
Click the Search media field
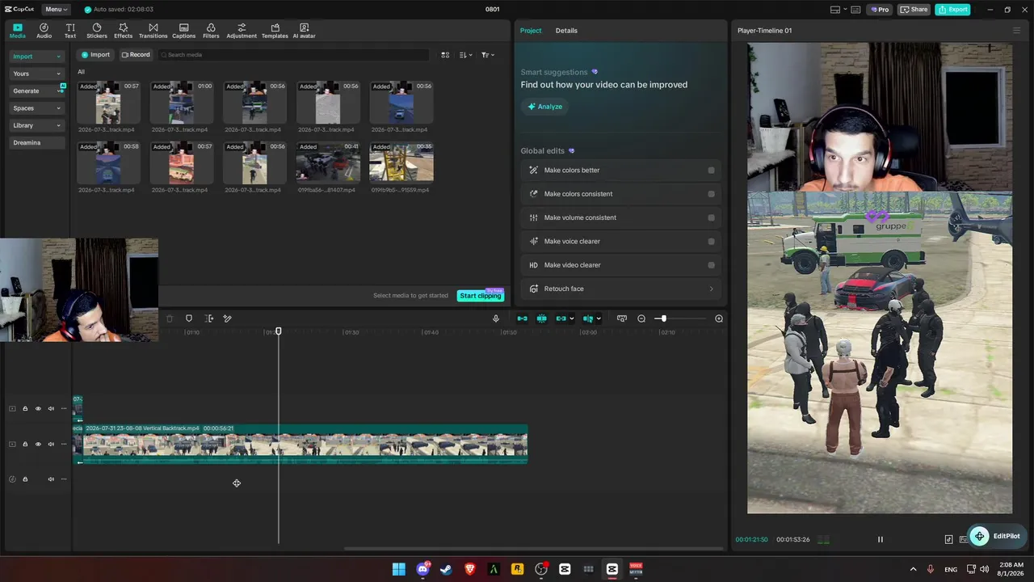[x=294, y=55]
